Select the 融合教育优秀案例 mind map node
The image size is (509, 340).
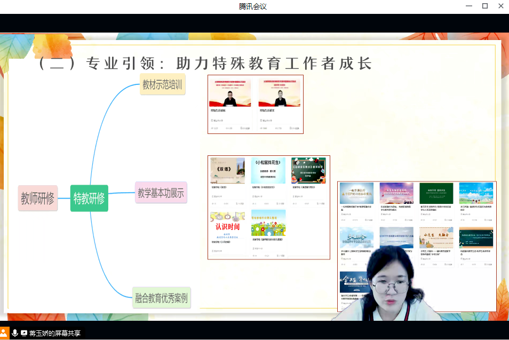pos(161,298)
